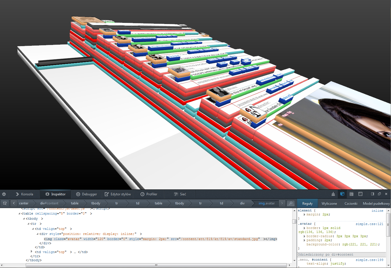Activate the element picker tool
Viewport: 391px width, 268px height.
click(5, 203)
